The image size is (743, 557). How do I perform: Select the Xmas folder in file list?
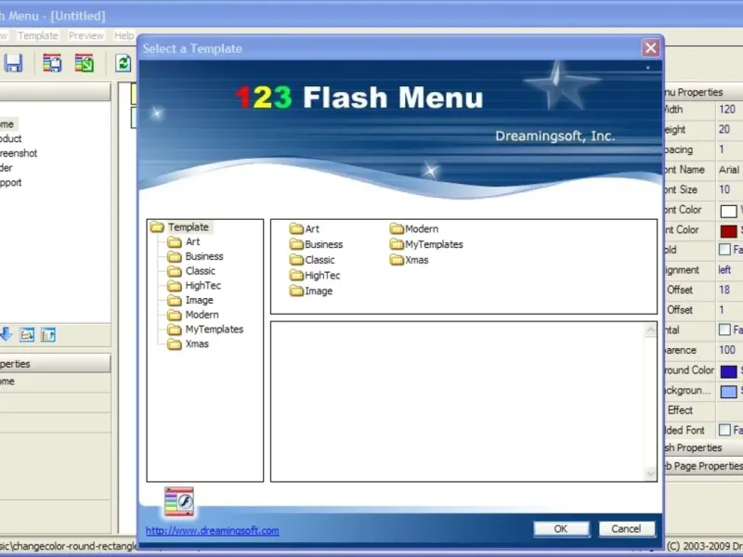(x=410, y=260)
